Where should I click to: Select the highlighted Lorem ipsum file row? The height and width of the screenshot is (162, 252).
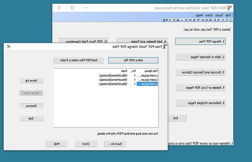pos(106,84)
